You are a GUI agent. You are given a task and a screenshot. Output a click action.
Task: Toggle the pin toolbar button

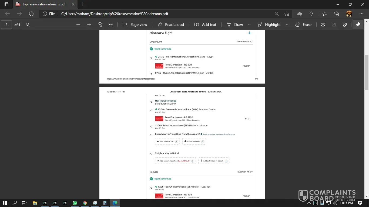coord(358,25)
